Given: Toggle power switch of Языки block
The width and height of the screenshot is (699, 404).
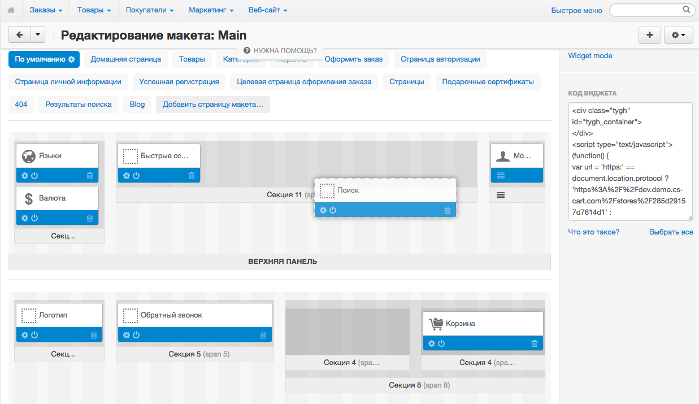Looking at the screenshot, I should click(34, 176).
